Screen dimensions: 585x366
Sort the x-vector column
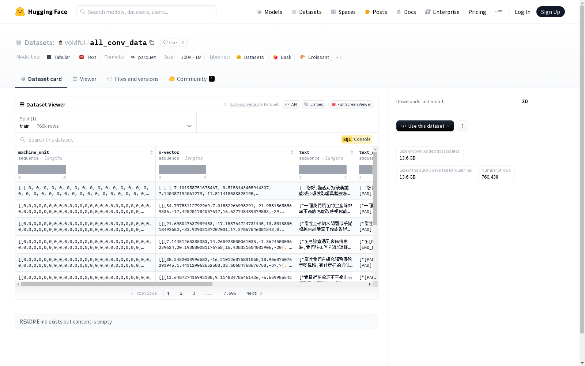point(292,152)
